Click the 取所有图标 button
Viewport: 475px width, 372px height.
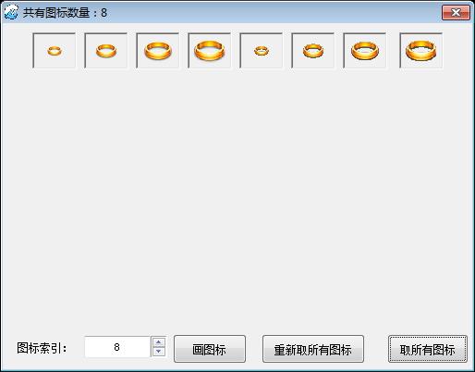click(428, 349)
